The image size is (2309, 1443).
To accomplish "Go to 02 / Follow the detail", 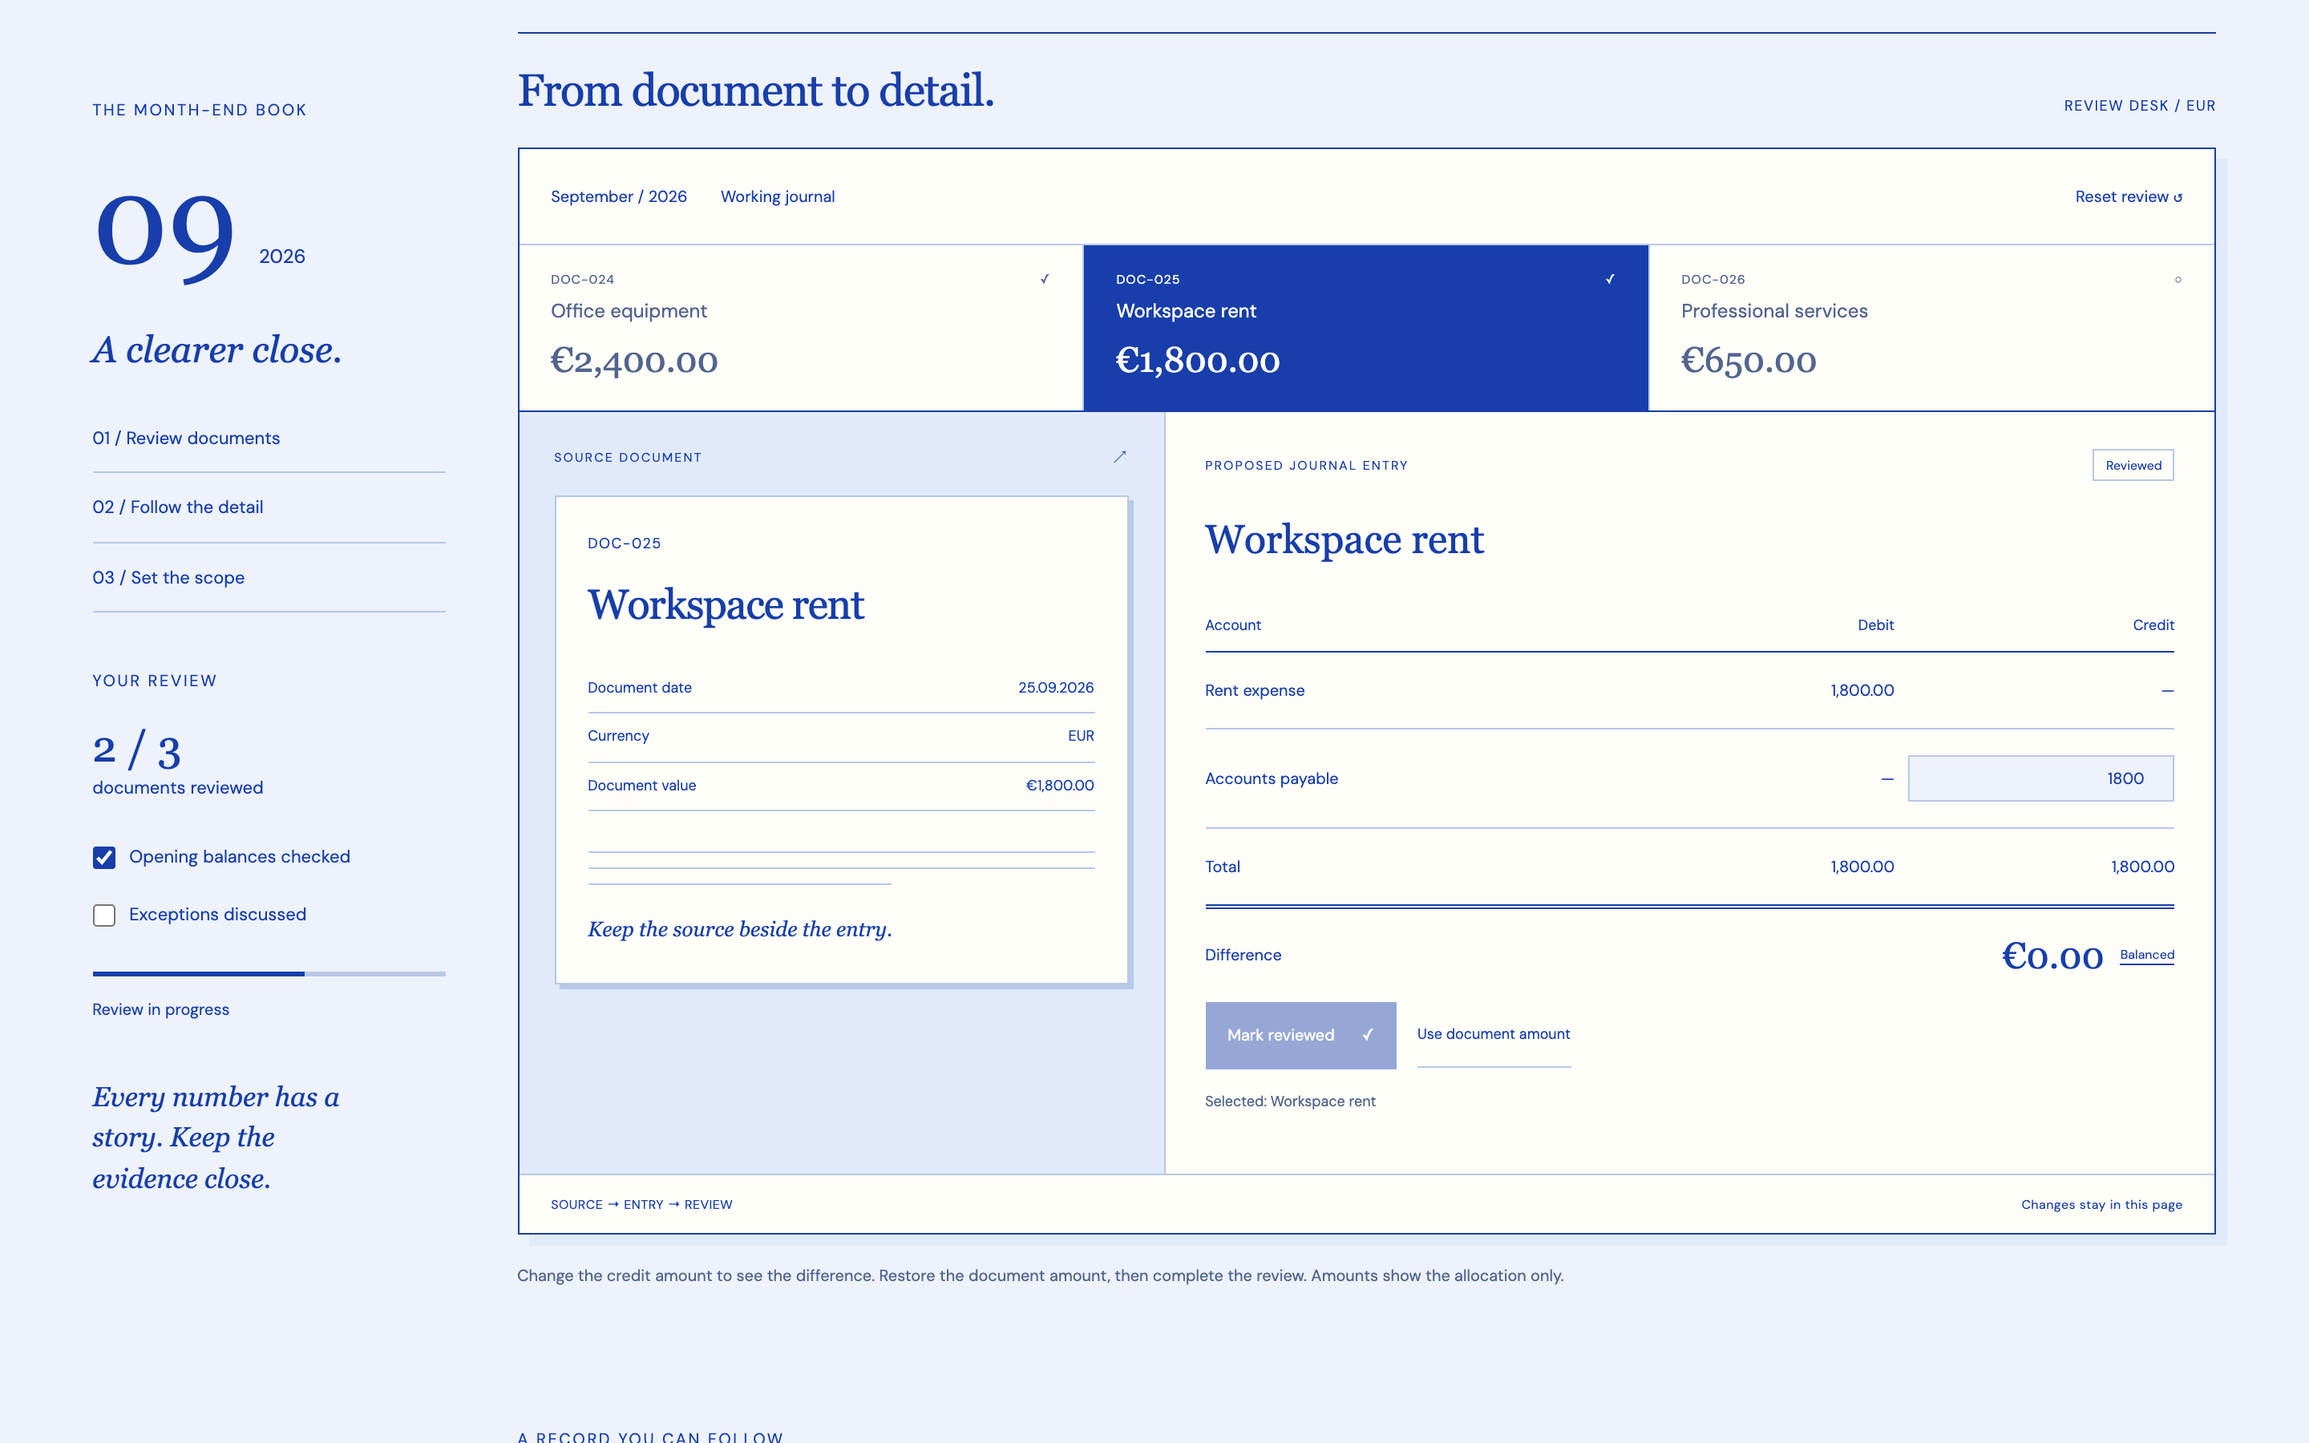I will (x=177, y=507).
